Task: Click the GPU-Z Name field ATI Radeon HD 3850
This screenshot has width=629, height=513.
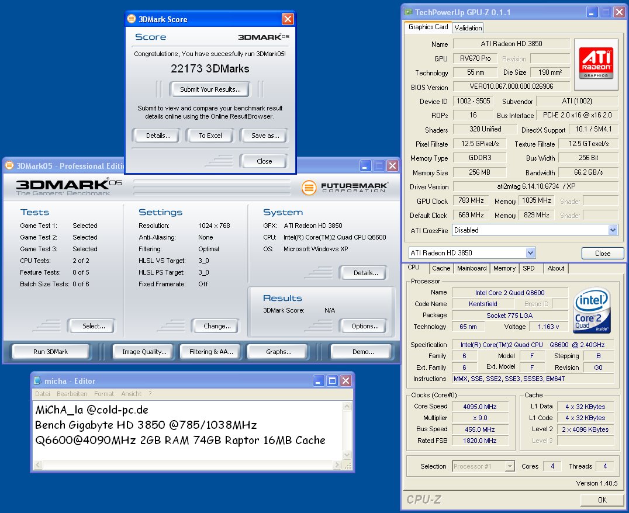Action: [x=511, y=44]
